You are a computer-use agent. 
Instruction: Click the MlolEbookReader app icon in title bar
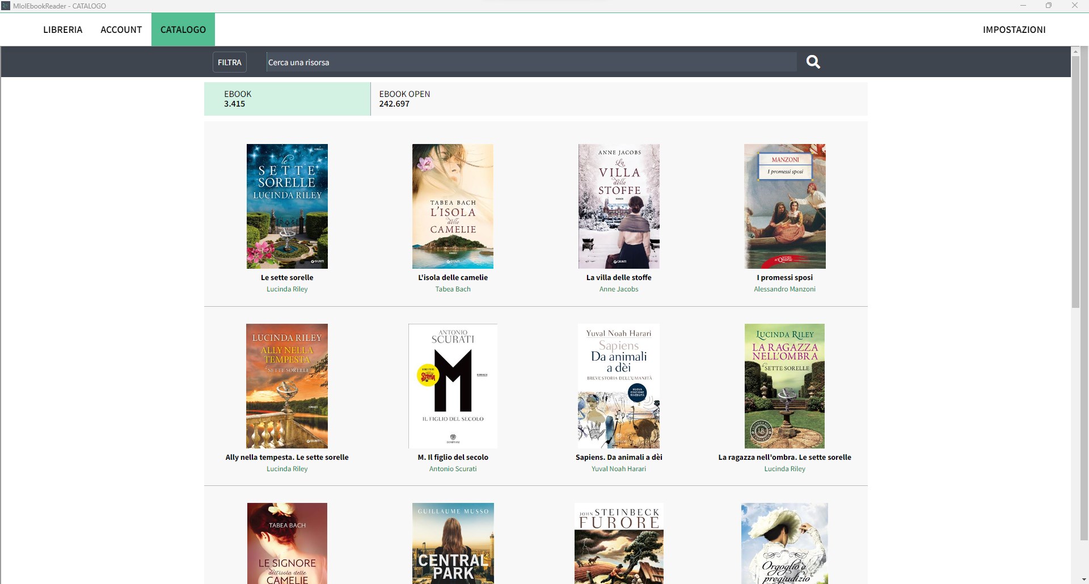6,6
